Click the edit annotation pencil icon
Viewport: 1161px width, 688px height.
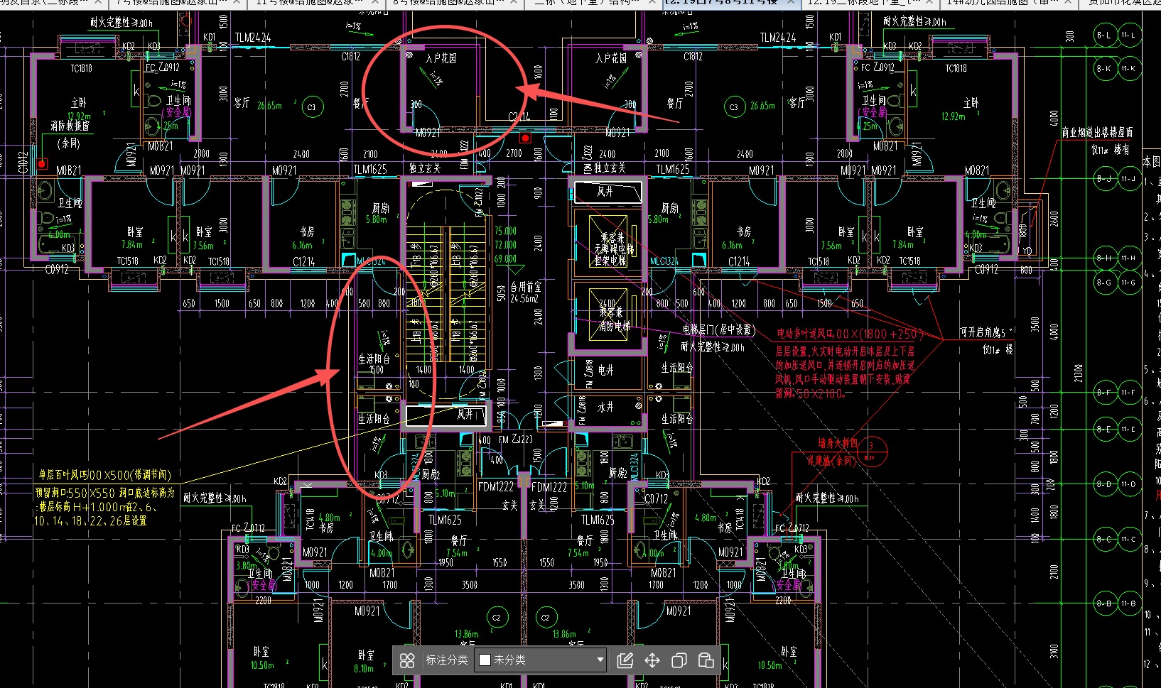[625, 660]
